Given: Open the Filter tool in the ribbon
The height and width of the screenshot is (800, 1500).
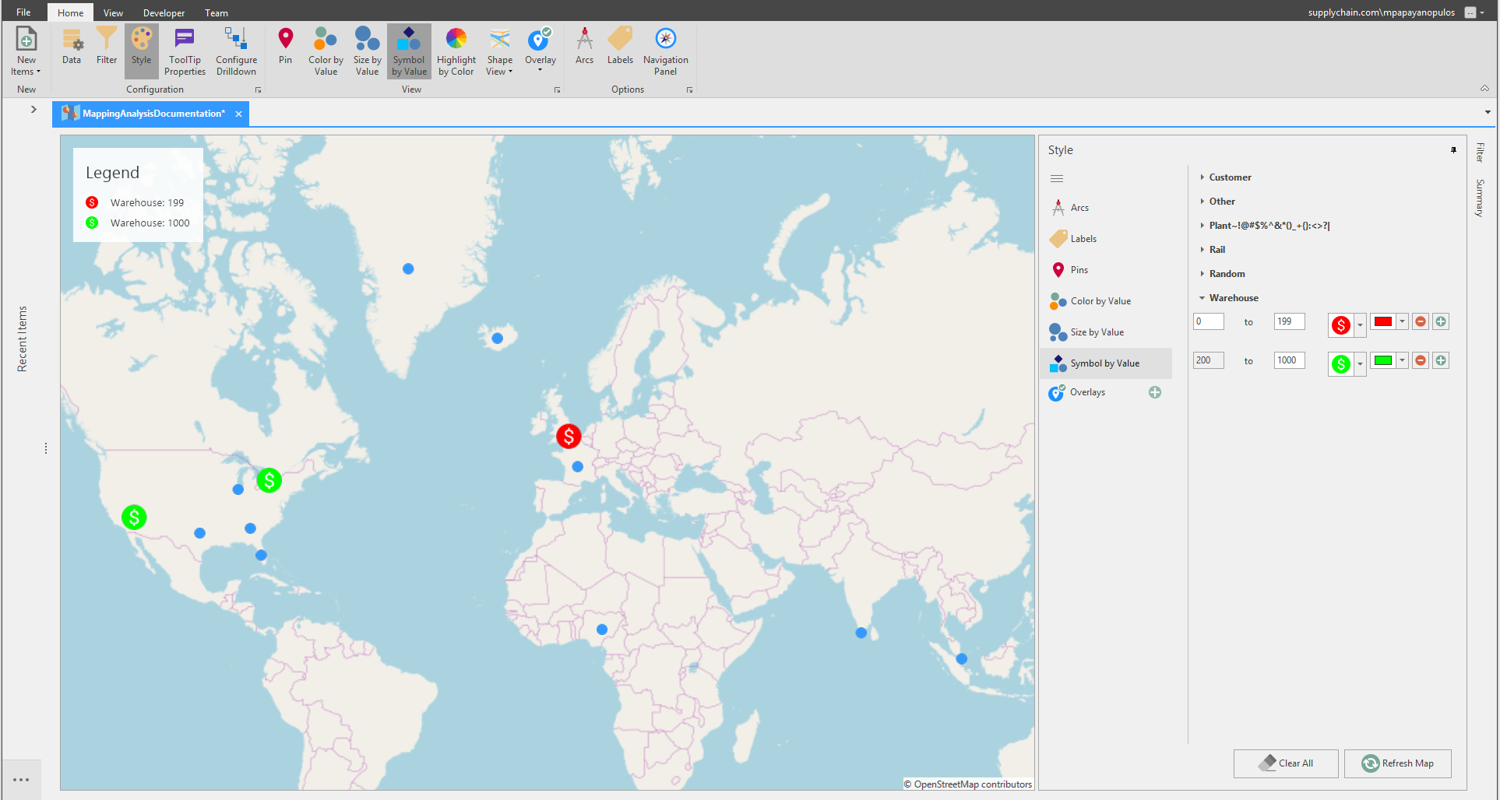Looking at the screenshot, I should [107, 51].
